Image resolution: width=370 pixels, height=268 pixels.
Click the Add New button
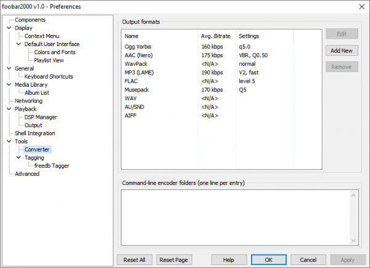pos(341,50)
